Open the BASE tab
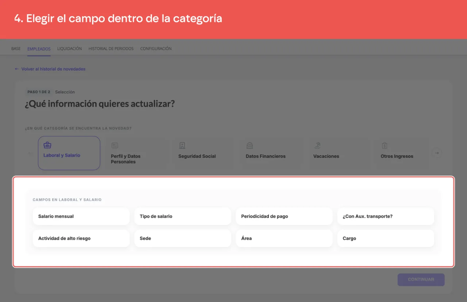The width and height of the screenshot is (467, 302). click(16, 49)
